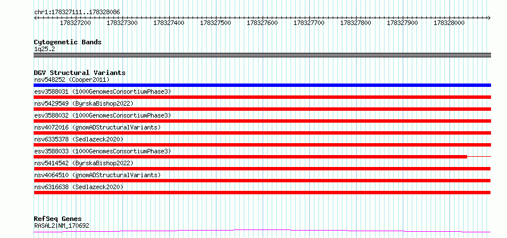
Task: Click ruler position 178327900
Action: (x=402, y=23)
